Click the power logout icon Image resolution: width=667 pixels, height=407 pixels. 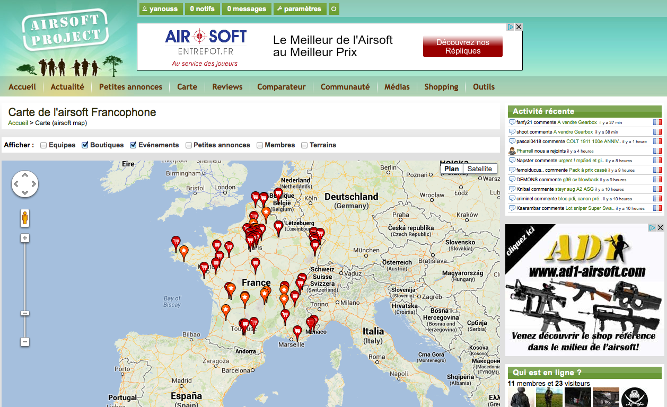point(333,9)
